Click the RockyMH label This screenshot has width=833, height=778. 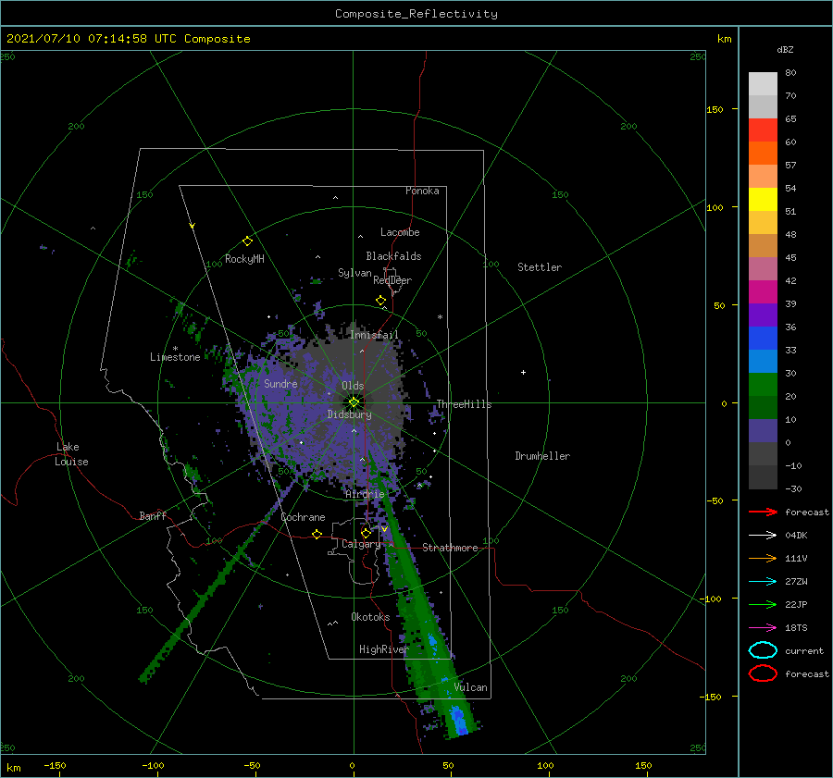point(244,259)
